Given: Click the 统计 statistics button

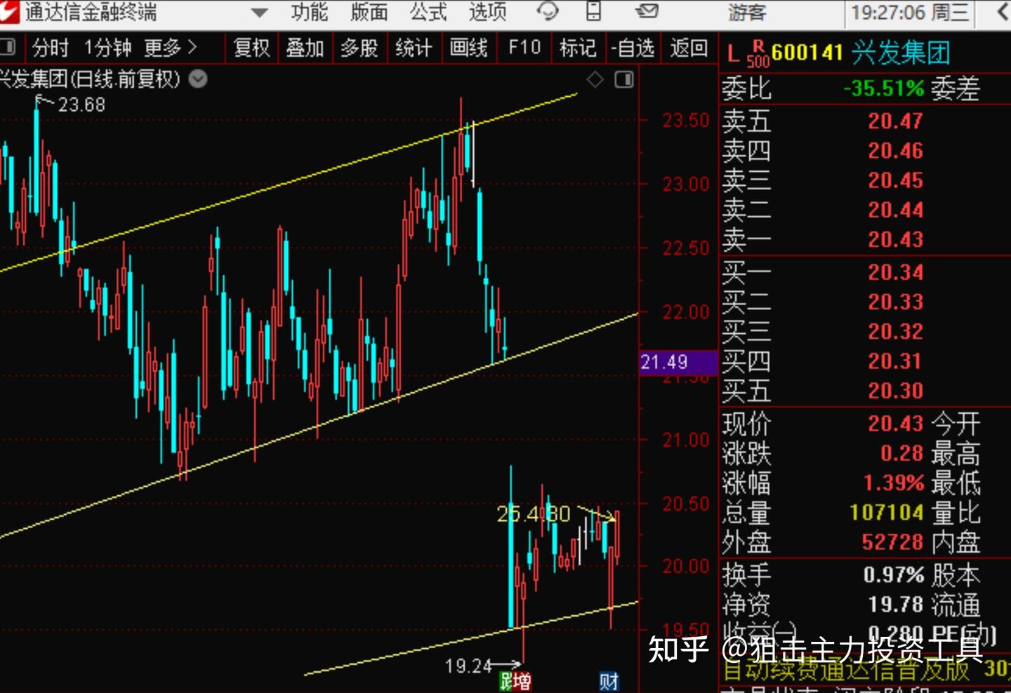Looking at the screenshot, I should [414, 48].
